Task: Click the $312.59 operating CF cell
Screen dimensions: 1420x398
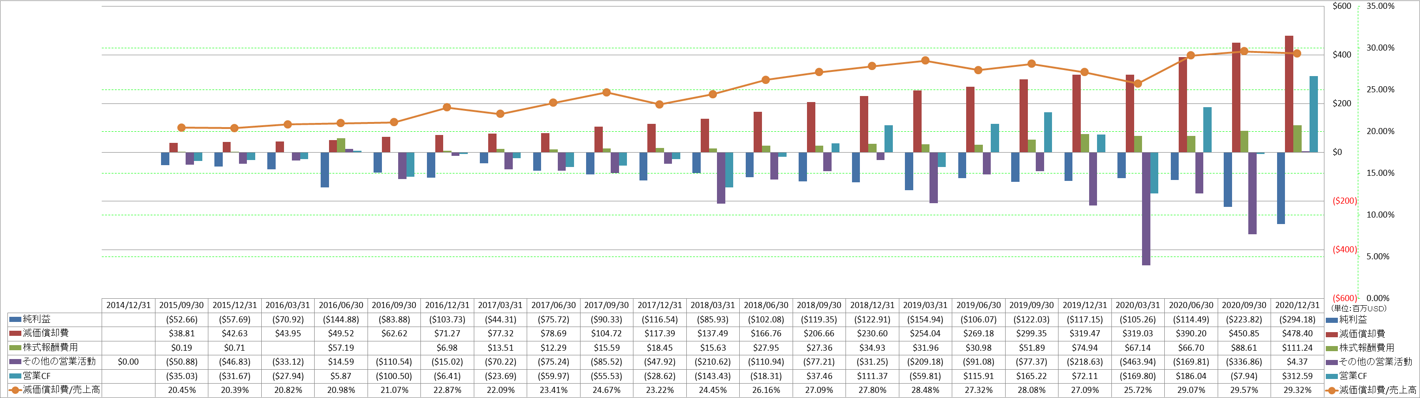Action: [x=1297, y=376]
